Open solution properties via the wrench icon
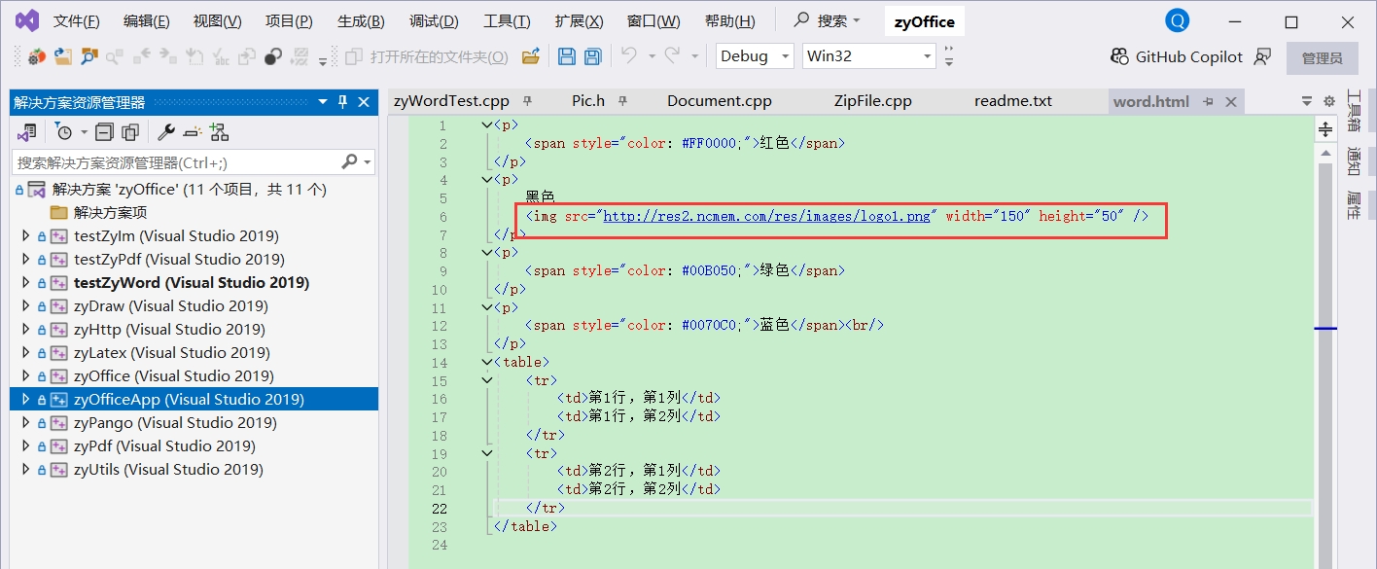Viewport: 1377px width, 569px height. point(166,132)
